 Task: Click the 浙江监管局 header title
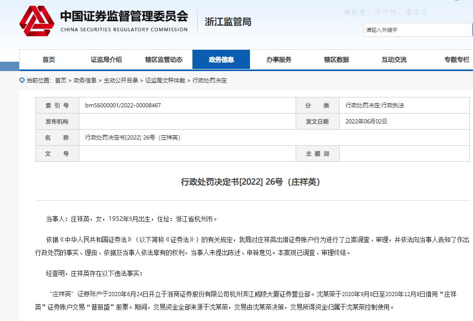(x=228, y=22)
